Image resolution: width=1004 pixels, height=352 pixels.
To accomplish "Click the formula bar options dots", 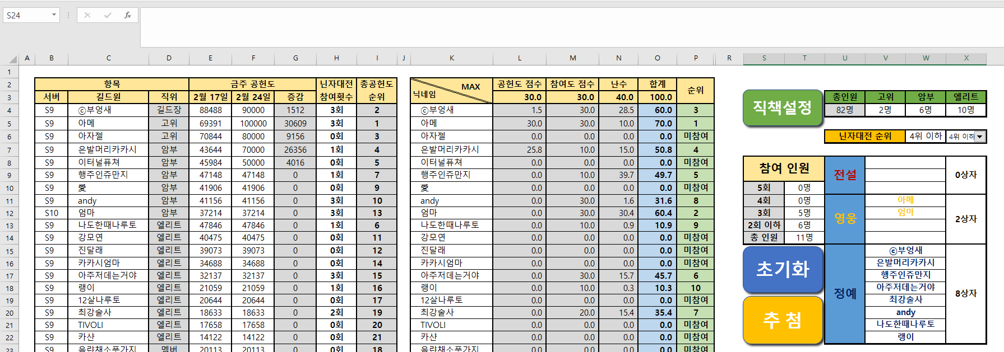I will [68, 15].
